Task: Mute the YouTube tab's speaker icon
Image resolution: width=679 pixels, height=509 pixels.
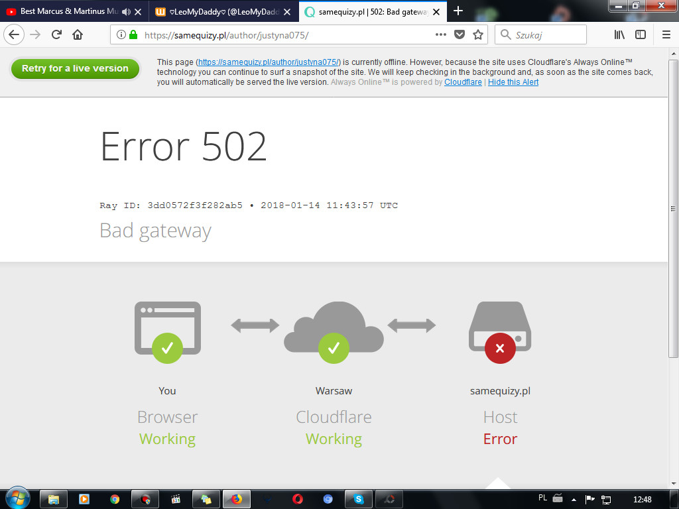Action: (127, 11)
